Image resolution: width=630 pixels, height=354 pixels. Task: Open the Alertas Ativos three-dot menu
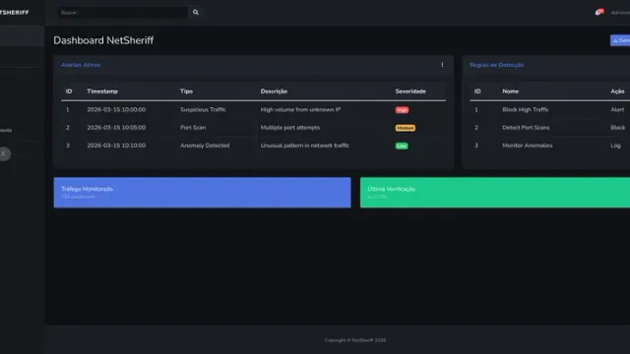pyautogui.click(x=442, y=65)
